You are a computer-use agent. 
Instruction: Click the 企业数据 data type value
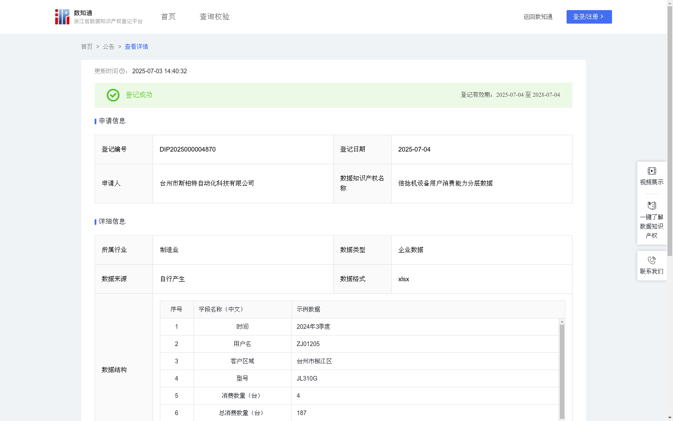(411, 250)
